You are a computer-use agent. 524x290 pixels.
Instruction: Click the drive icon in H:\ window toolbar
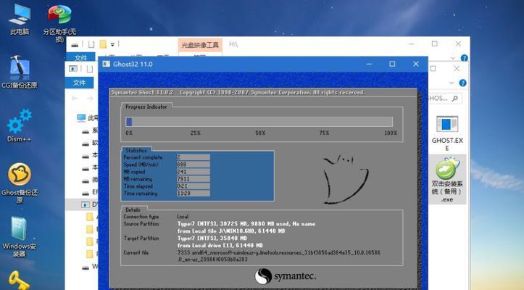tap(75, 44)
